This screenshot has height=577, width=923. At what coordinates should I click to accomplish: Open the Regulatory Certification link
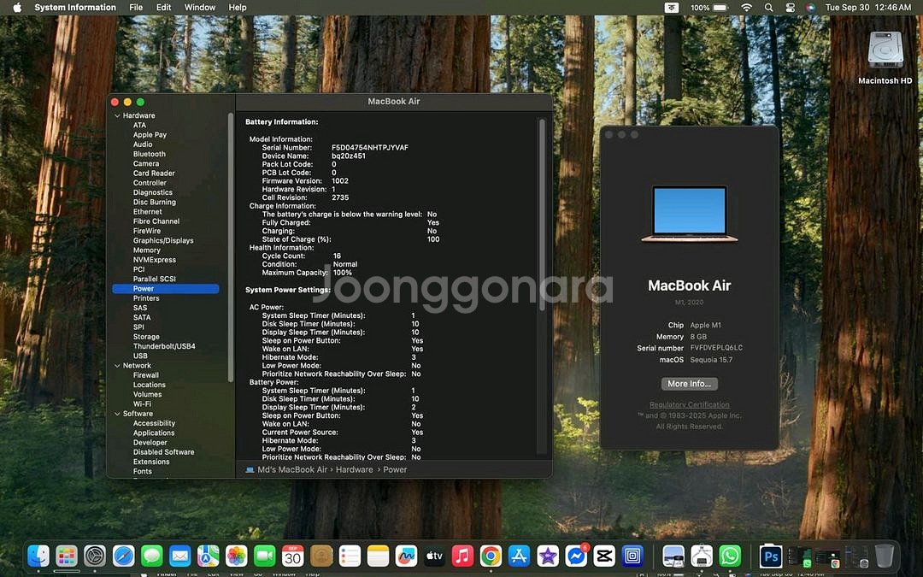click(x=689, y=405)
